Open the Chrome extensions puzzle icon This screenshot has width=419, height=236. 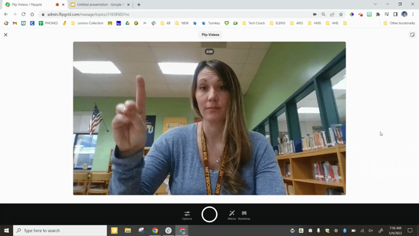click(378, 14)
